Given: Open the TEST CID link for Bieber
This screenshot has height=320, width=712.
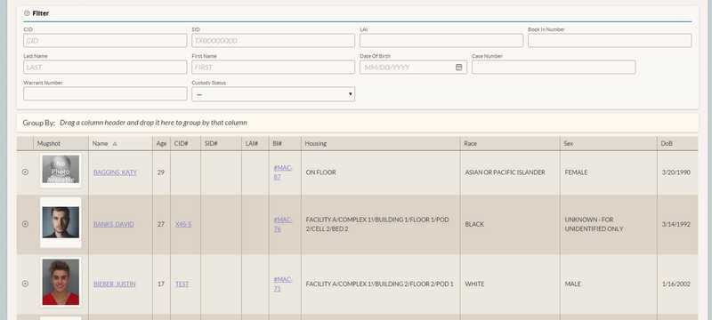Looking at the screenshot, I should (182, 284).
